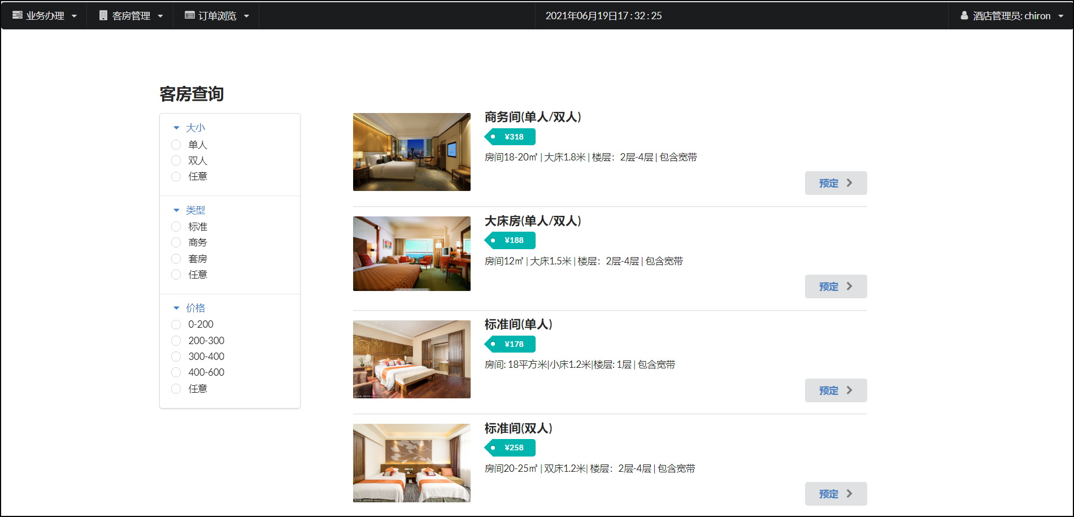This screenshot has height=517, width=1074.
Task: Click the ¥178 price tag
Action: point(510,344)
